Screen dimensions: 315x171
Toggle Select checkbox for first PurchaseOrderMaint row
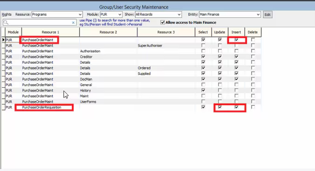pyautogui.click(x=203, y=40)
